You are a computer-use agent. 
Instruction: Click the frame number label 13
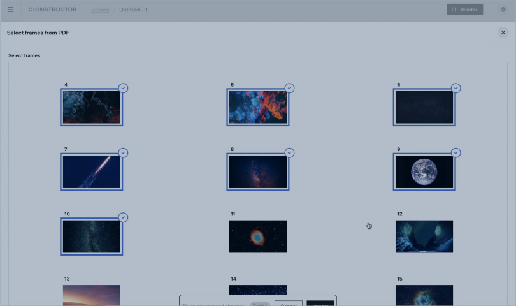(67, 279)
